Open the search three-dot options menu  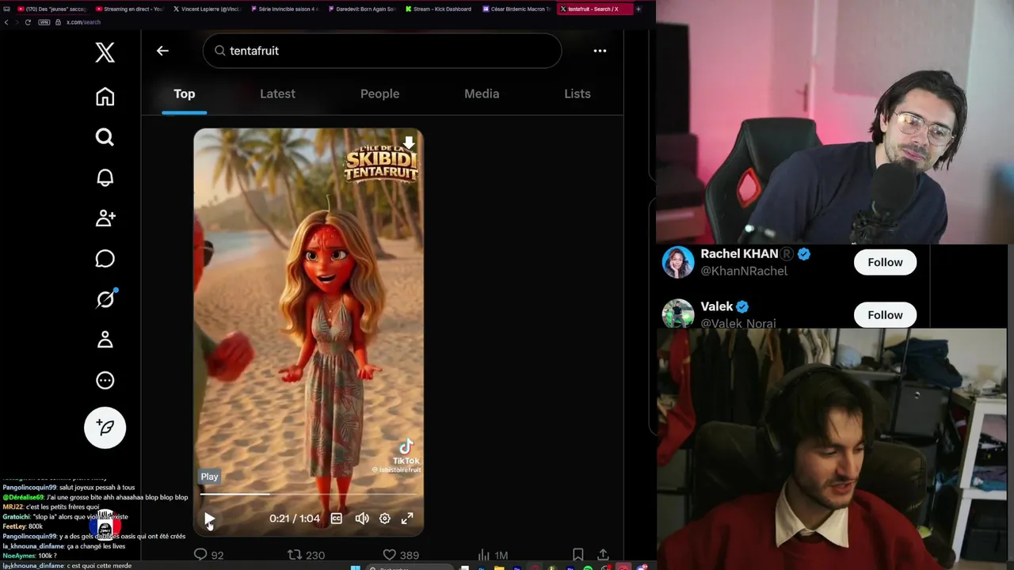click(x=600, y=51)
